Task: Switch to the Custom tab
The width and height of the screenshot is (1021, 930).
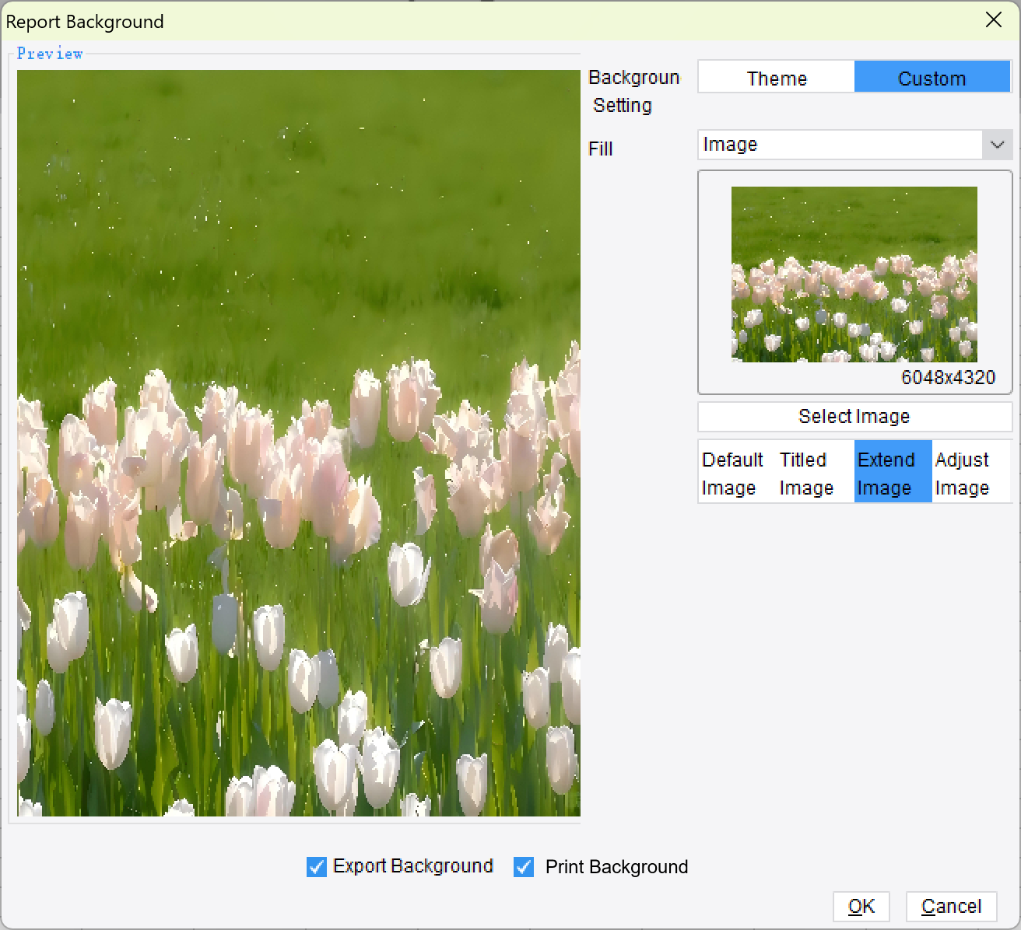Action: (932, 77)
